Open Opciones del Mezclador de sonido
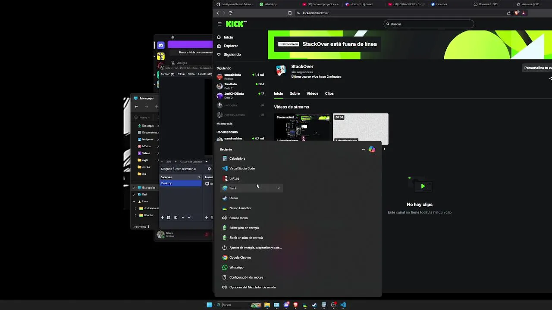 click(x=251, y=287)
